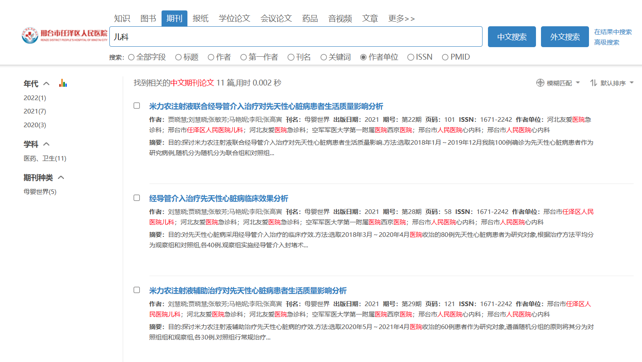Collapse the 期刊种类 filter section
Screen dimensions: 642x362
coord(61,178)
